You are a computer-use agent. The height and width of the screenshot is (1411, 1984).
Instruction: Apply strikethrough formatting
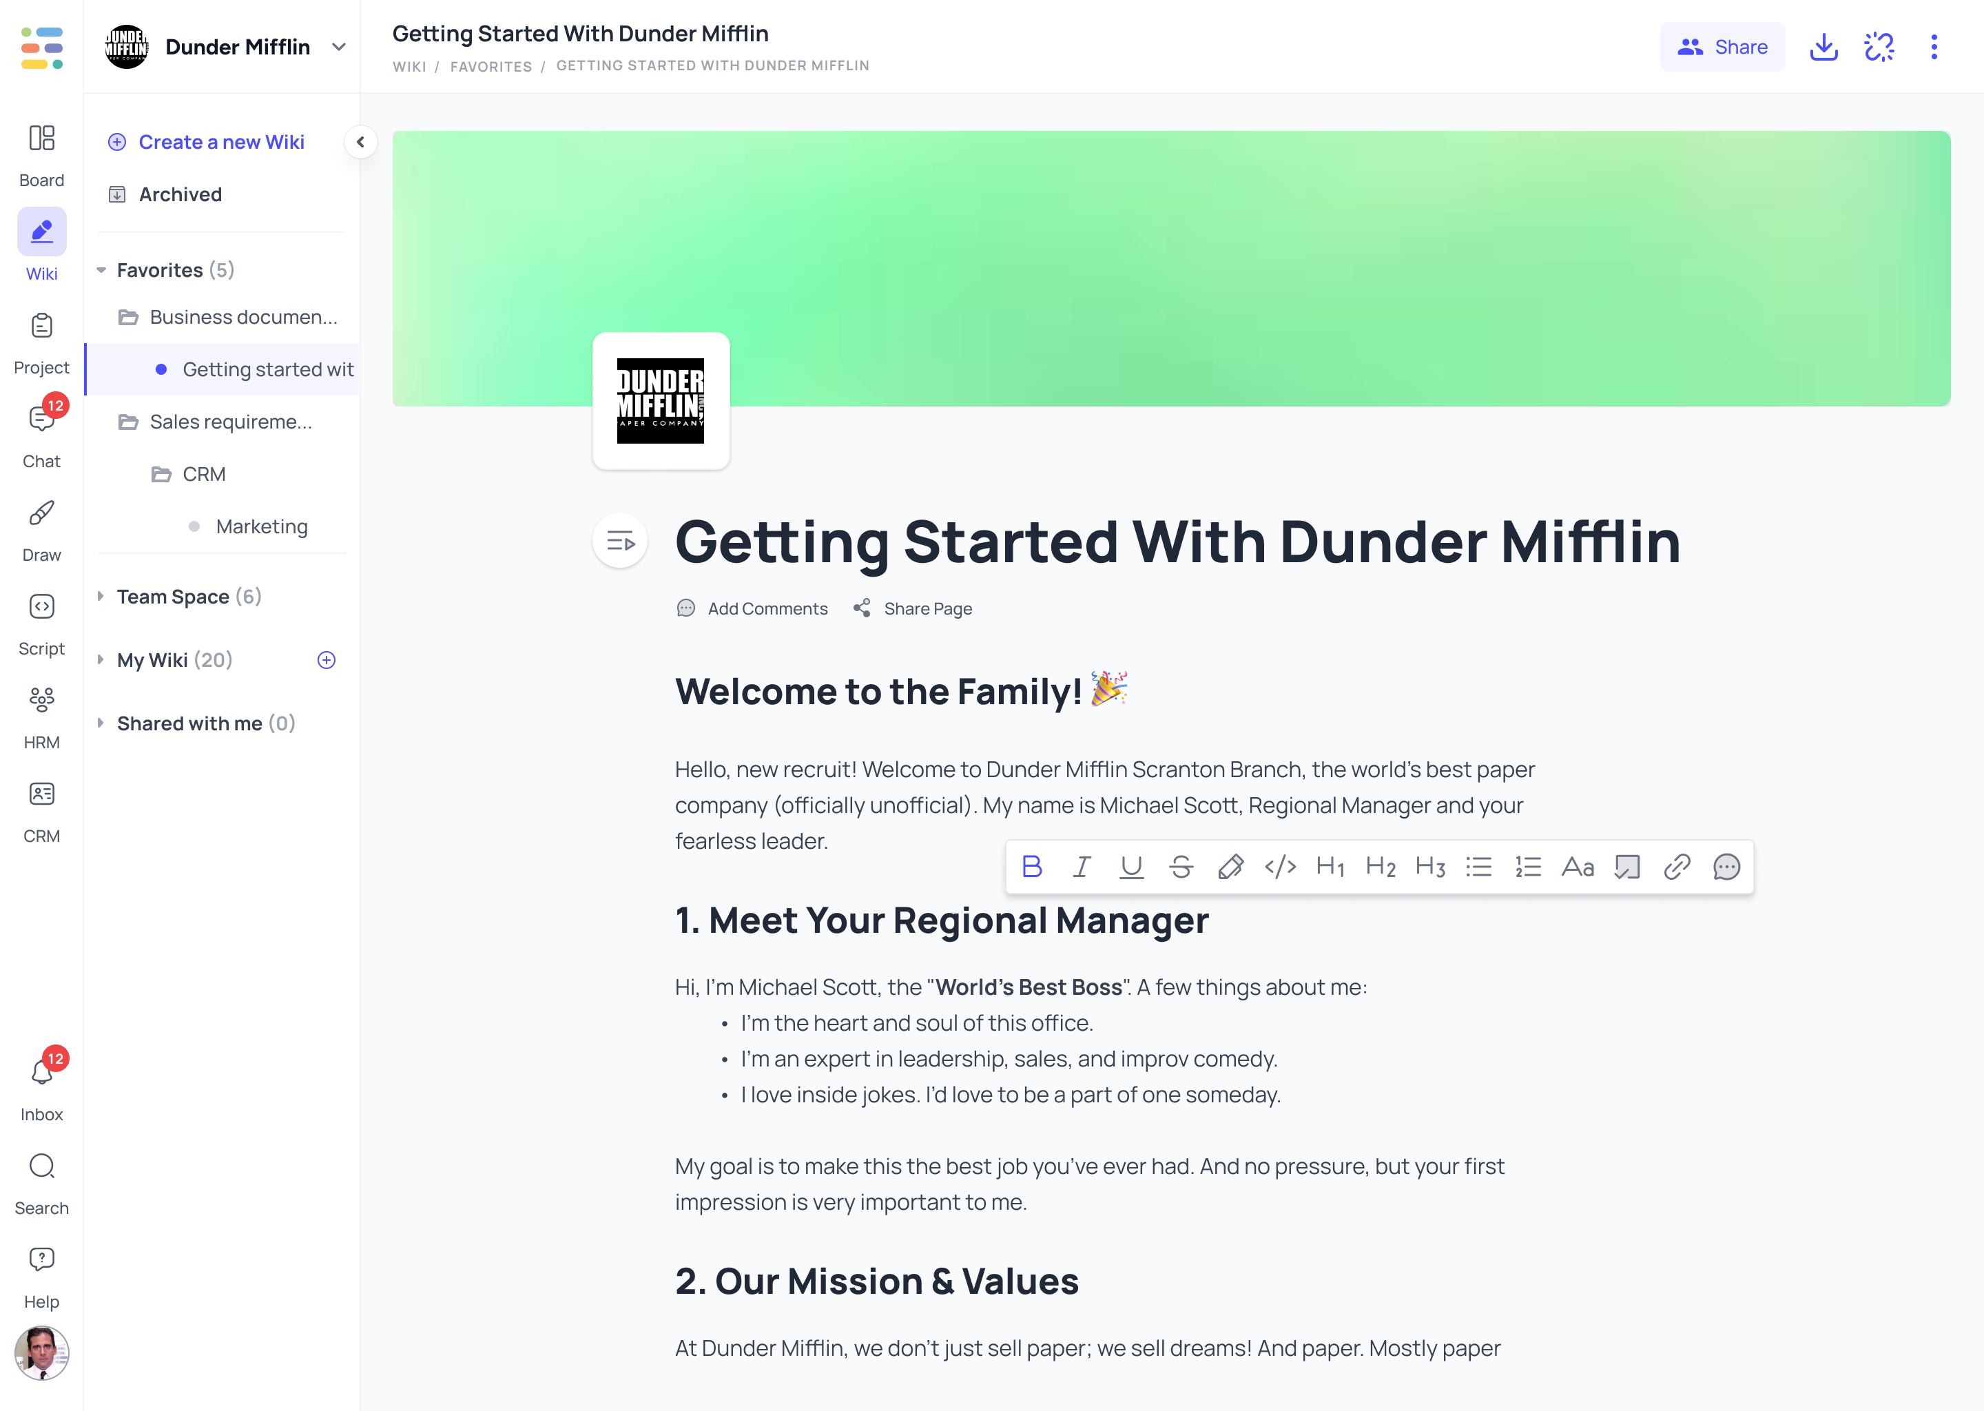1181,866
